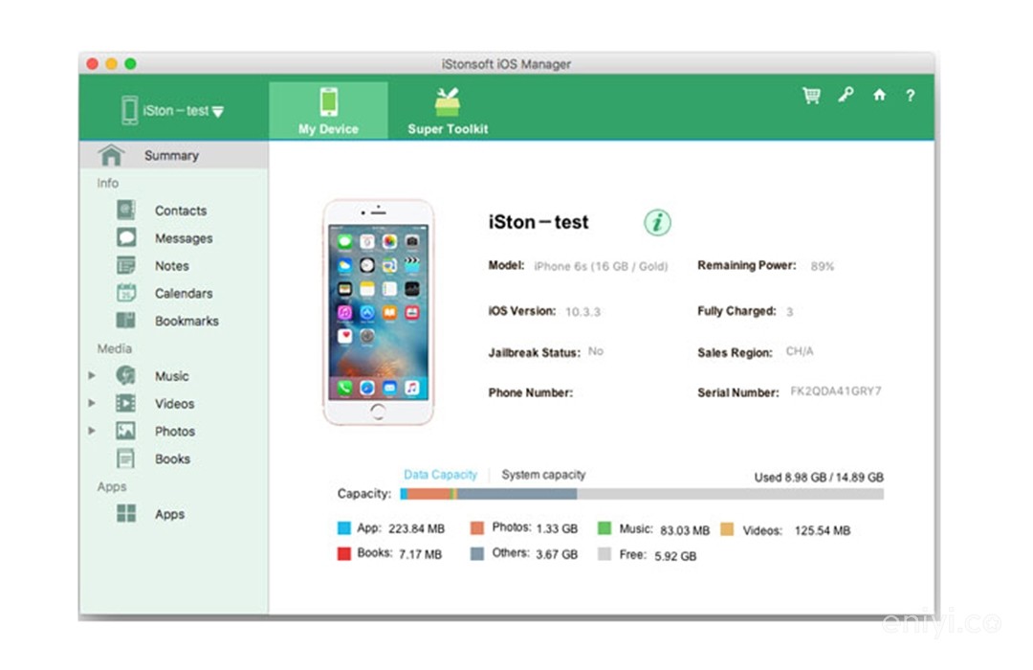This screenshot has width=1033, height=670.
Task: Click the shopping cart icon
Action: [811, 96]
